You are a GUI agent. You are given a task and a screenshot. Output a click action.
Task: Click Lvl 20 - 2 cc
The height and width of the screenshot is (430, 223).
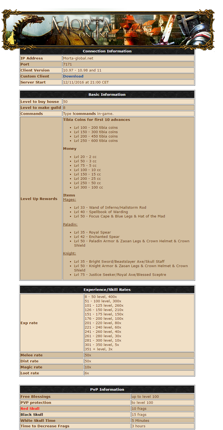click(85, 157)
